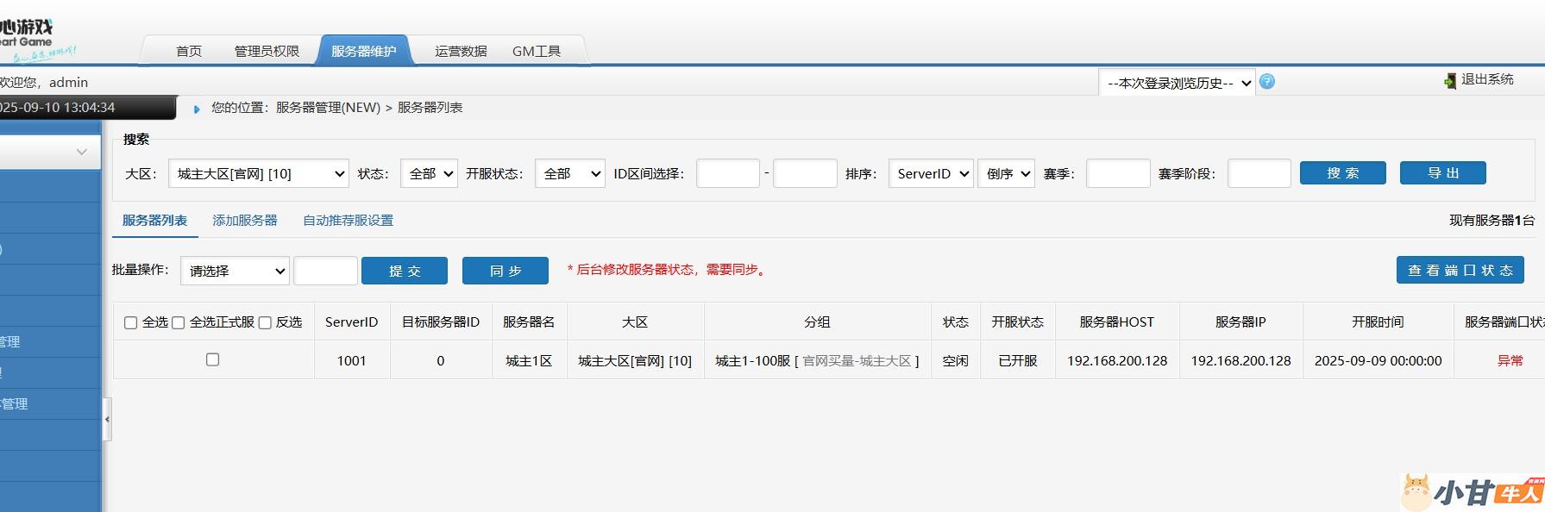Click the 查看端口状态 button
1545x512 pixels.
point(1460,270)
